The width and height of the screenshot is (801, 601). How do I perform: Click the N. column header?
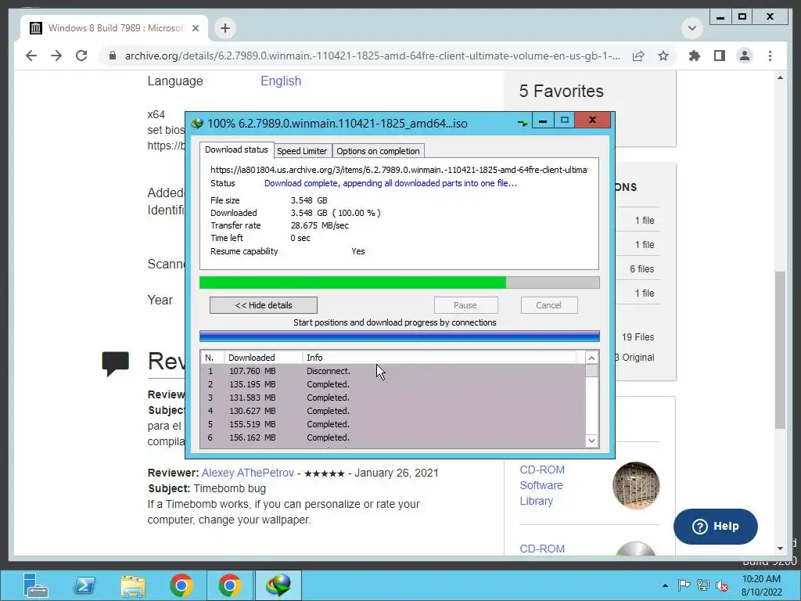pos(213,357)
